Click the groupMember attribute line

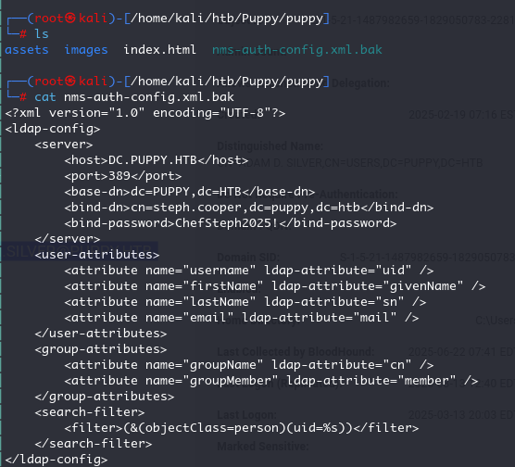[271, 381]
